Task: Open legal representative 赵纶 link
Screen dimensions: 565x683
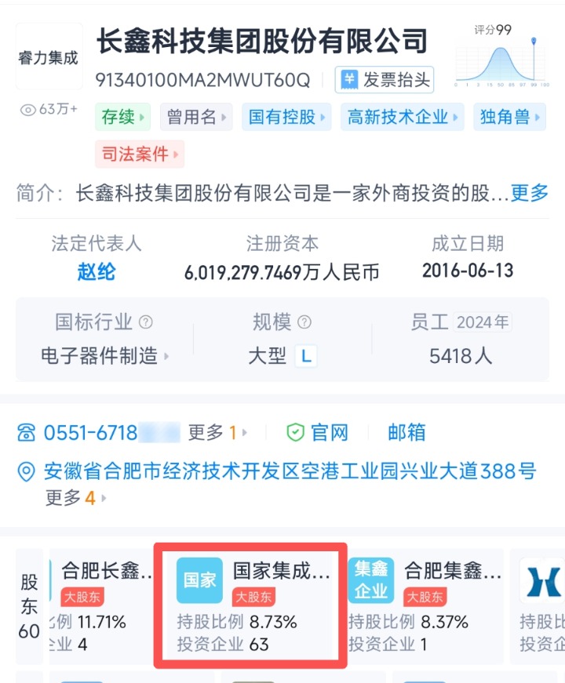Action: click(x=97, y=272)
